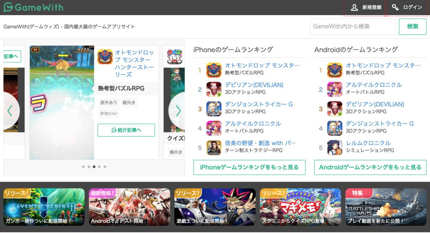Open iPhone rank 5 信長の野望 icon

214,148
